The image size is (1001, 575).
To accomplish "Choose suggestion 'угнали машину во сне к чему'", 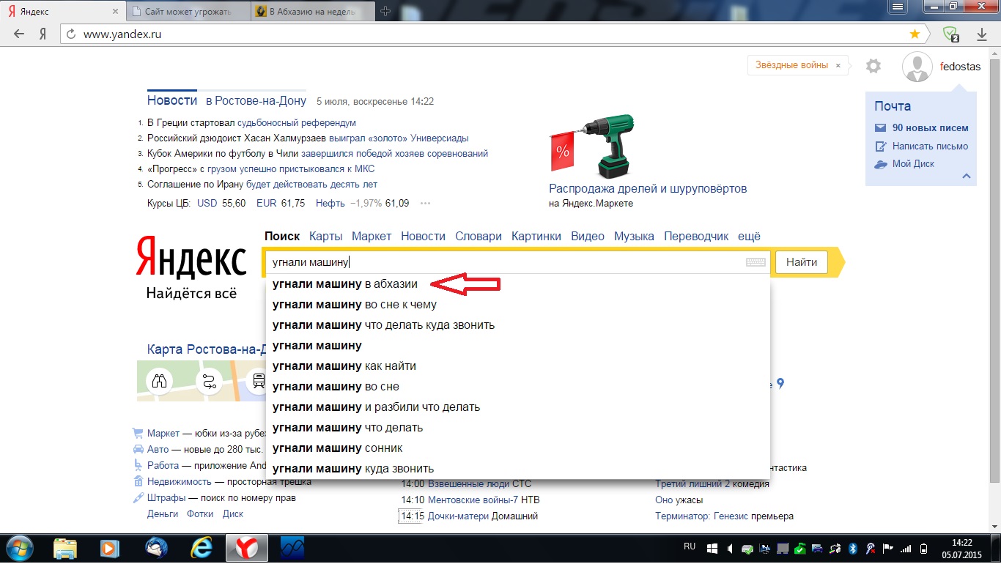I will (517, 305).
